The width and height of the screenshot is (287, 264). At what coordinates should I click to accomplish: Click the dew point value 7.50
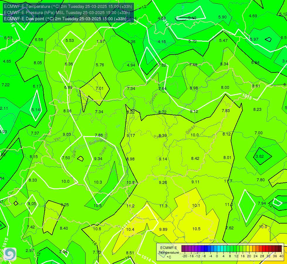click(x=66, y=158)
